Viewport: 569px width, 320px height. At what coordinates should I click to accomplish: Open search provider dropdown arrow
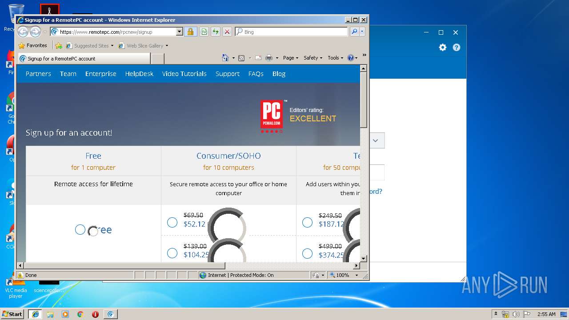pyautogui.click(x=362, y=32)
